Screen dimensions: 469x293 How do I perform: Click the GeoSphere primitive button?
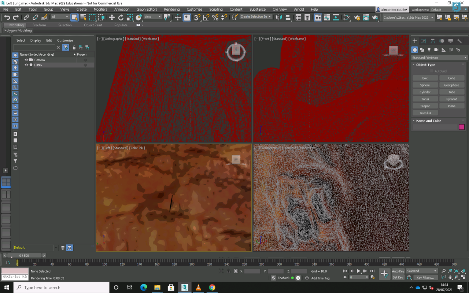click(451, 85)
